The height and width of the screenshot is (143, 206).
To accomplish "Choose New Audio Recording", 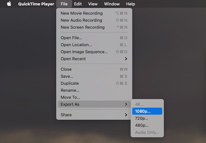I will coord(94,20).
